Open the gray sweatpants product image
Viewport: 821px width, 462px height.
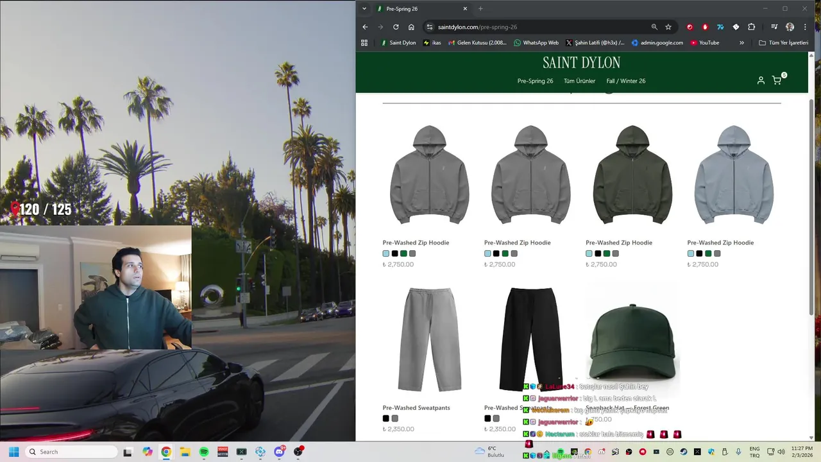coord(430,339)
